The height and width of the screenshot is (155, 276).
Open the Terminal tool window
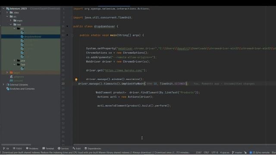pyautogui.click(x=48, y=149)
